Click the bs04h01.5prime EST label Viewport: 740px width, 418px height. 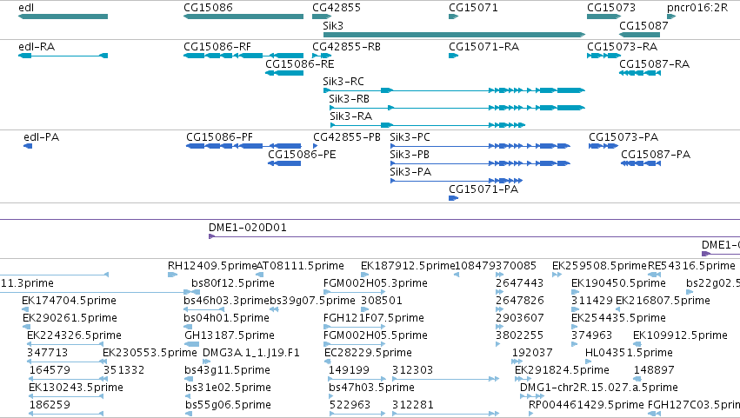click(227, 318)
